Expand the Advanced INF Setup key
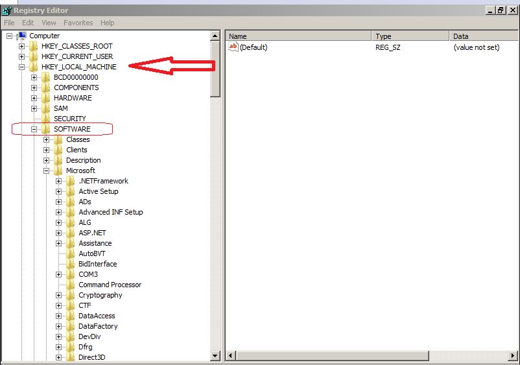 pyautogui.click(x=59, y=212)
